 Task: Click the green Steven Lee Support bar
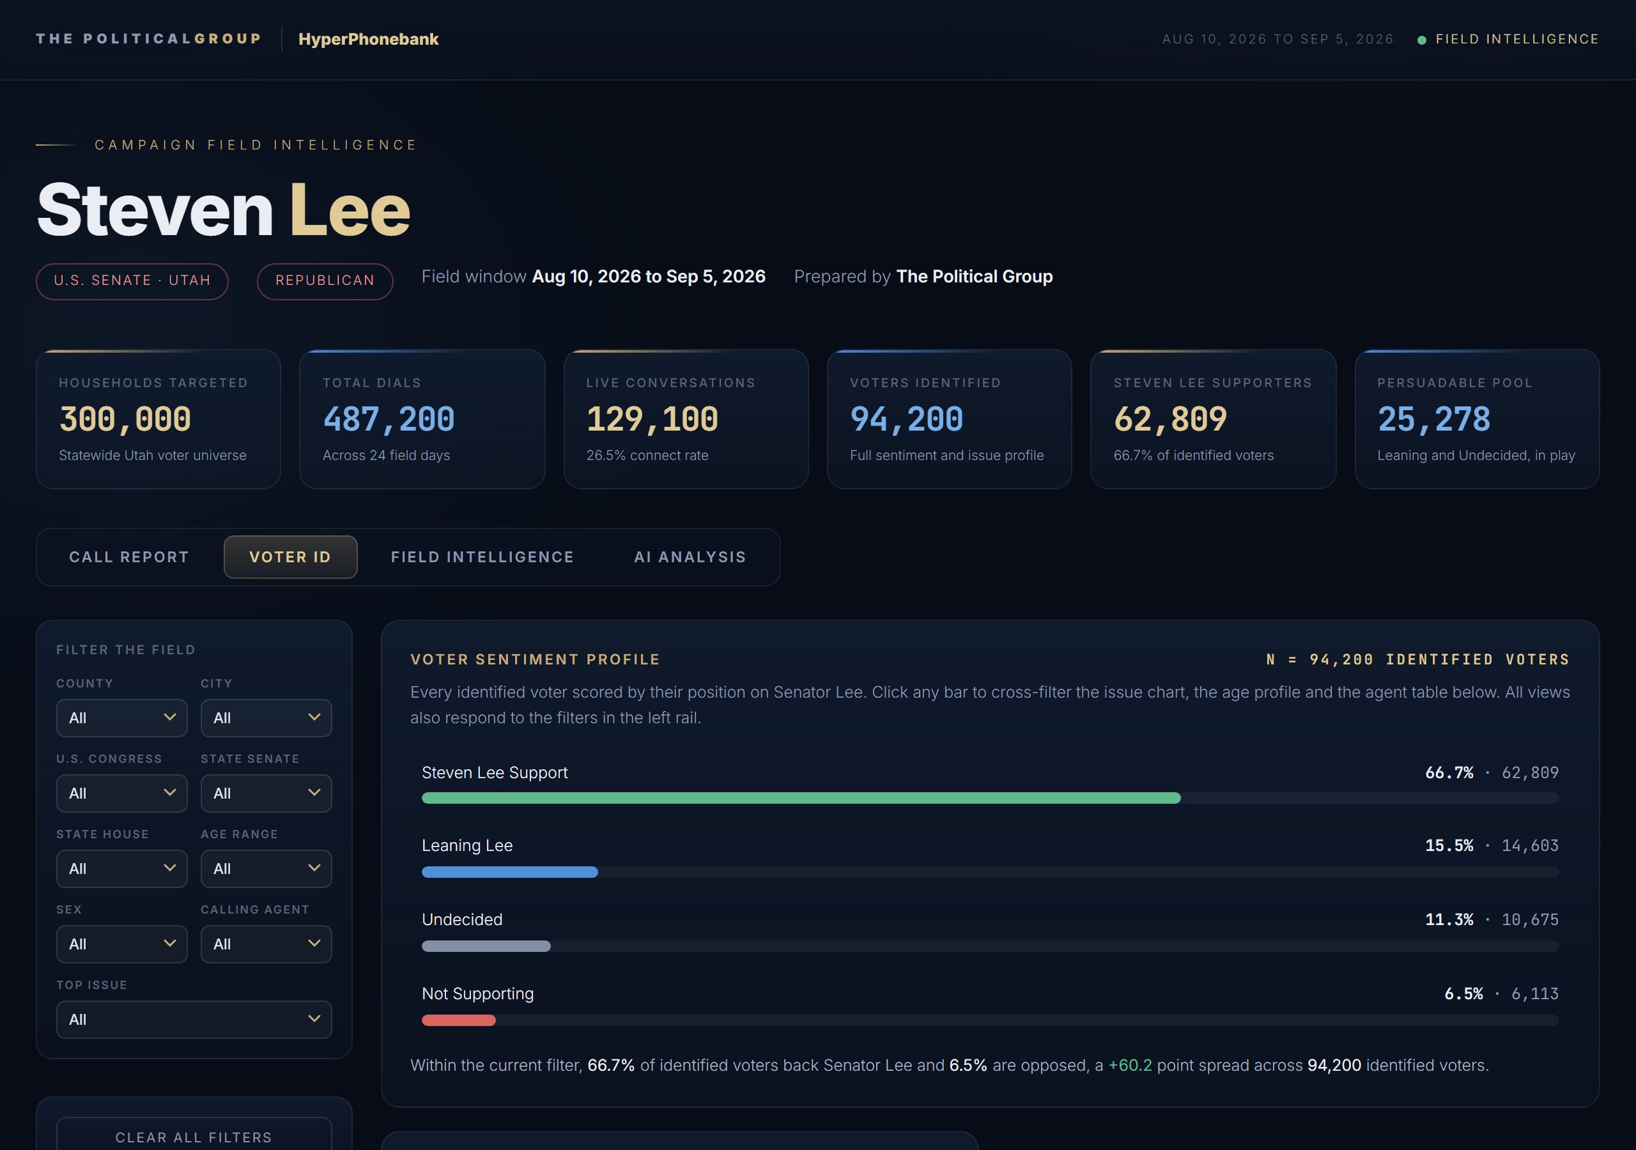(801, 798)
